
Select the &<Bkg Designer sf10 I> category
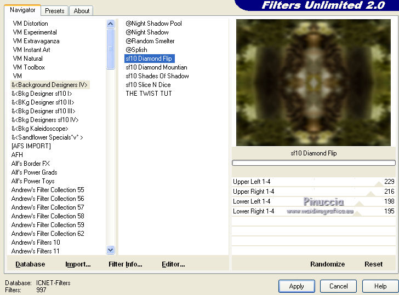pos(42,94)
